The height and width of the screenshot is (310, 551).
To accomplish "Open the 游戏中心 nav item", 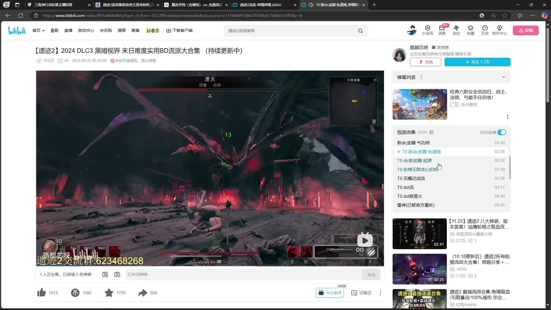I will [86, 30].
